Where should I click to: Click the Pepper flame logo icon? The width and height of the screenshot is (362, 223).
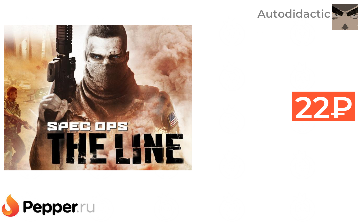[10, 206]
